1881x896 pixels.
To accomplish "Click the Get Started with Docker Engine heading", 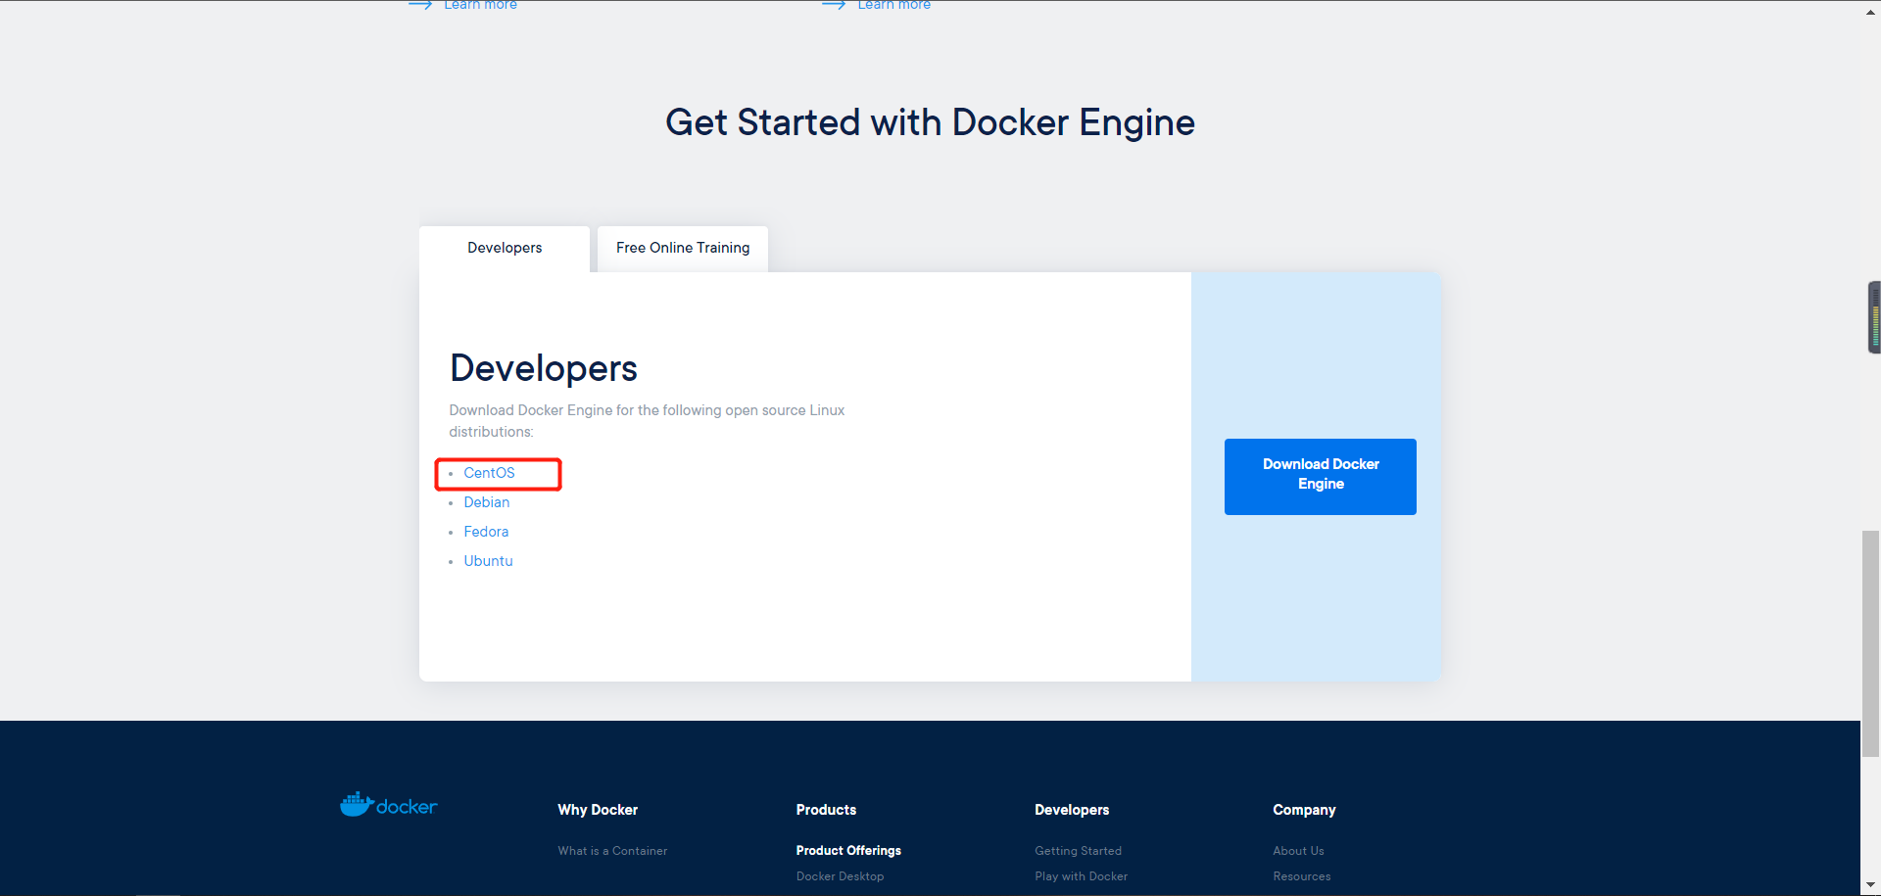I will [x=930, y=122].
